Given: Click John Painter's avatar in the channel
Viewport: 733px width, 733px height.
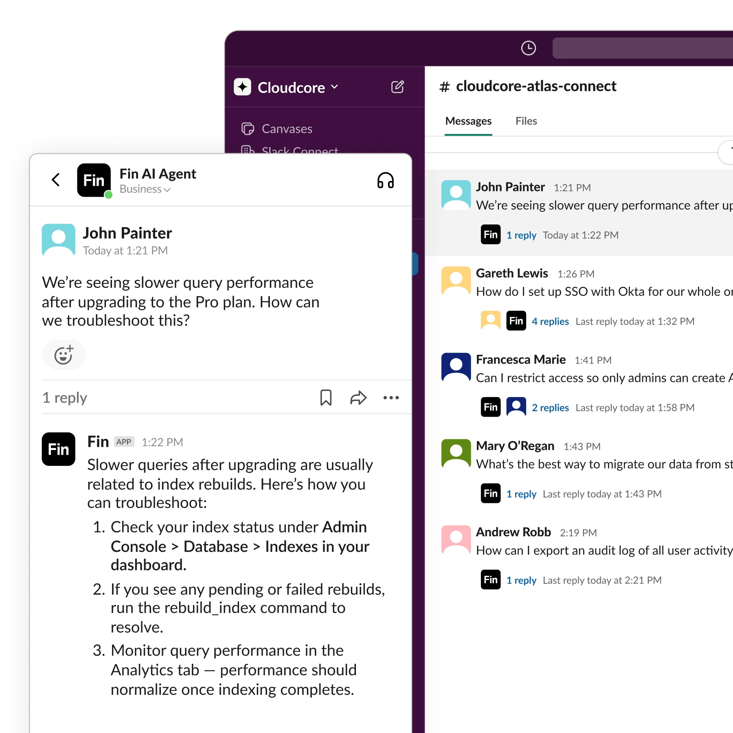Looking at the screenshot, I should click(456, 195).
